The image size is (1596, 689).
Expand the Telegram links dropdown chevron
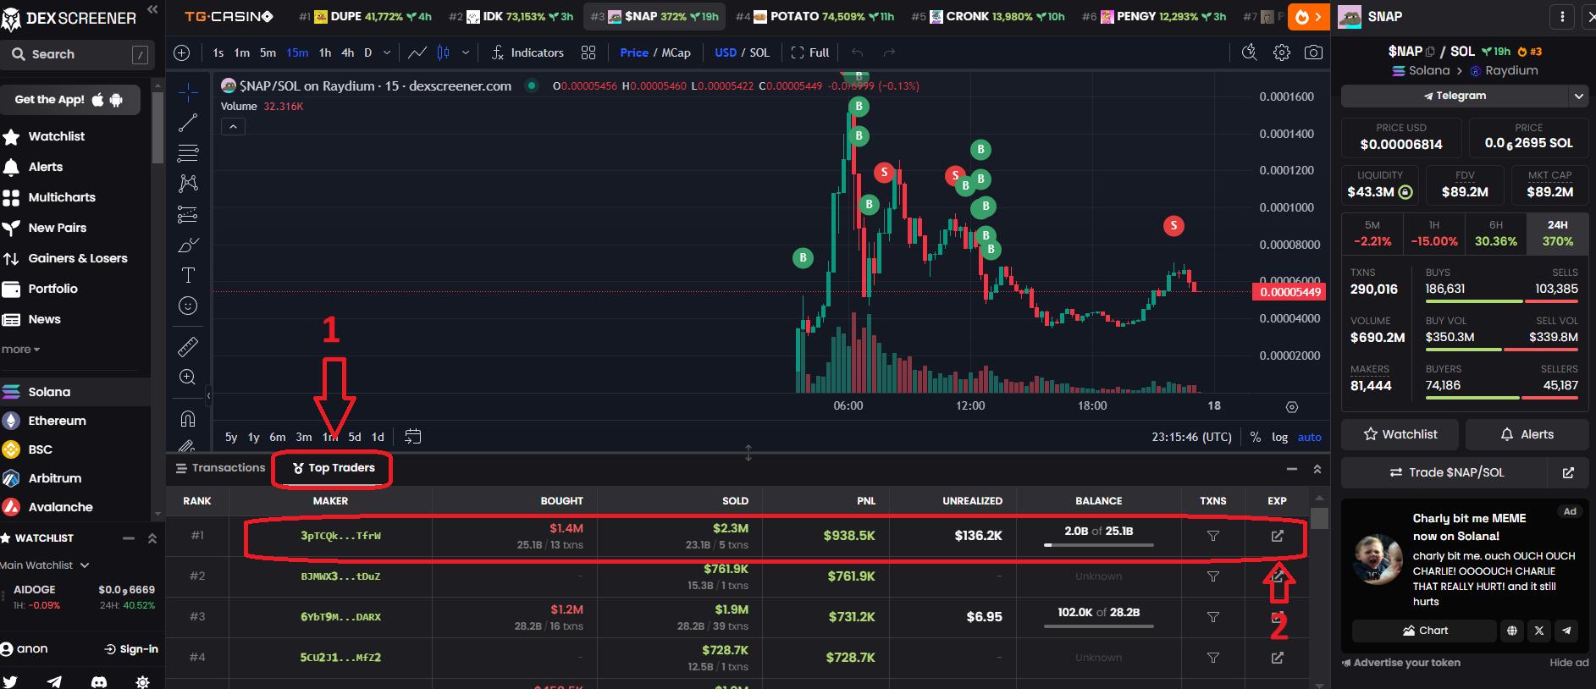(x=1578, y=96)
